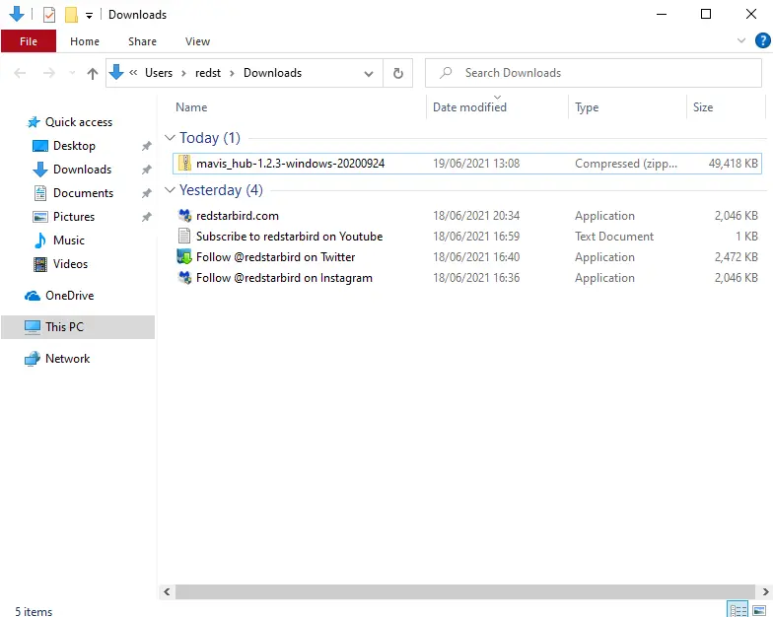Screen dimensions: 773x617
Task: Expand the ribbon with the chevron
Action: coord(741,40)
